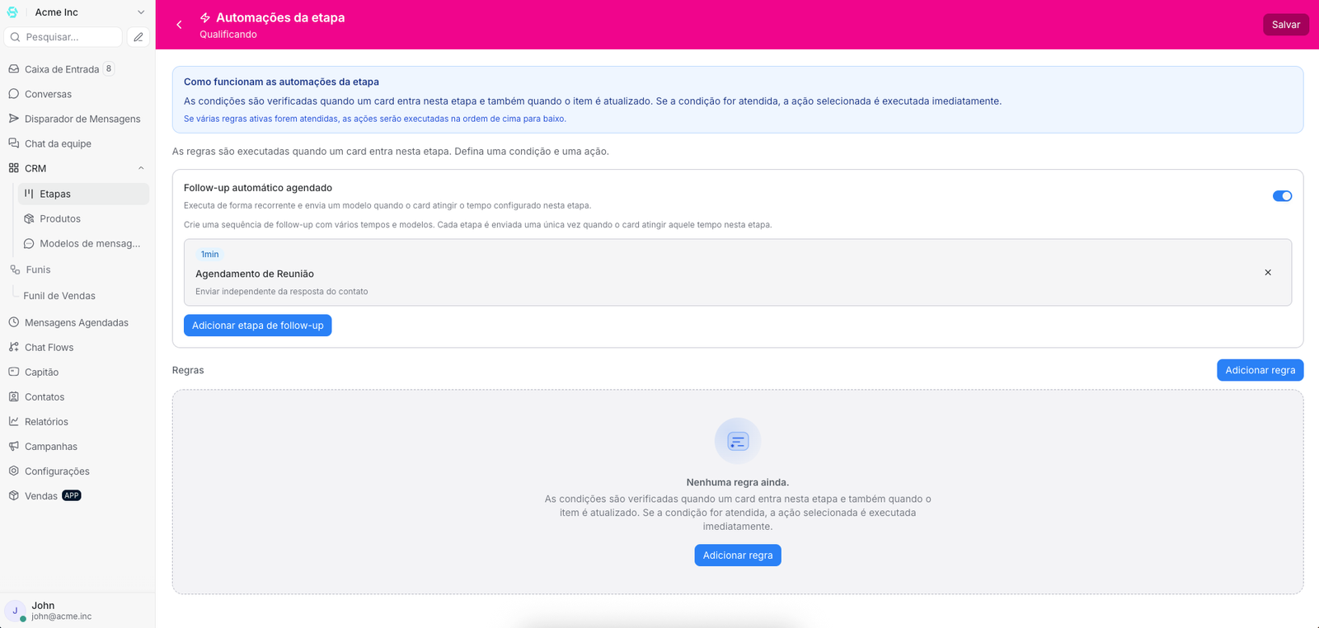The width and height of the screenshot is (1319, 628).
Task: Click the Modelos de mensagem icon
Action: pos(29,243)
